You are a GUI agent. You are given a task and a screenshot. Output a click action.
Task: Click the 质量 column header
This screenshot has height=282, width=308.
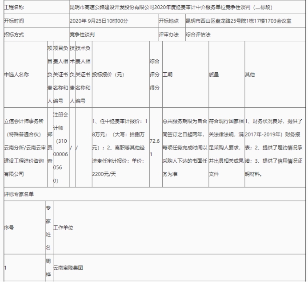214,75
